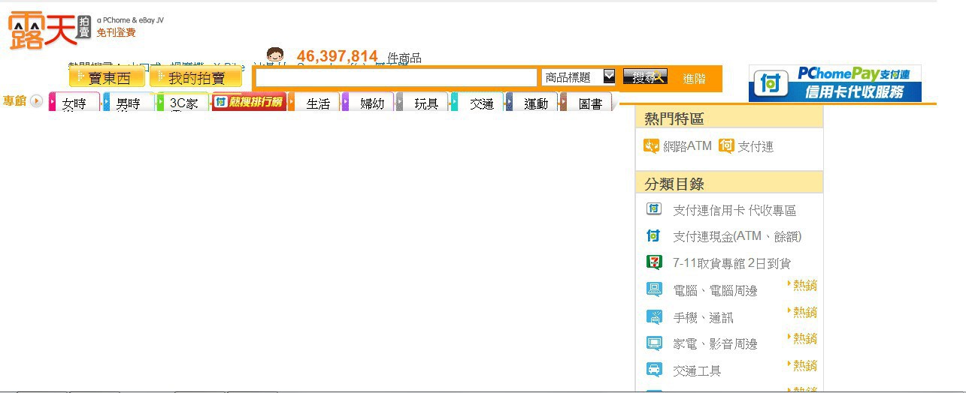Image resolution: width=966 pixels, height=393 pixels.
Task: Click the 進階 advanced search link
Action: pos(695,78)
